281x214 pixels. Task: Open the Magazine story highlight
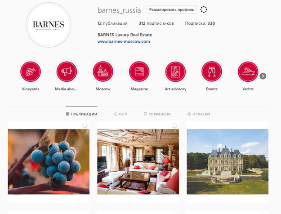coord(139,71)
